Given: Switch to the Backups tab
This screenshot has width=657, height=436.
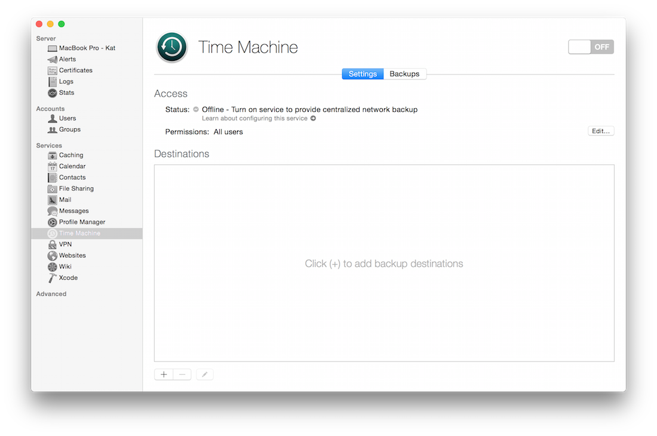Looking at the screenshot, I should [404, 74].
